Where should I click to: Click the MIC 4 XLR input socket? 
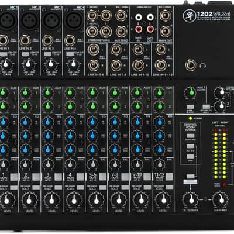click(x=74, y=20)
